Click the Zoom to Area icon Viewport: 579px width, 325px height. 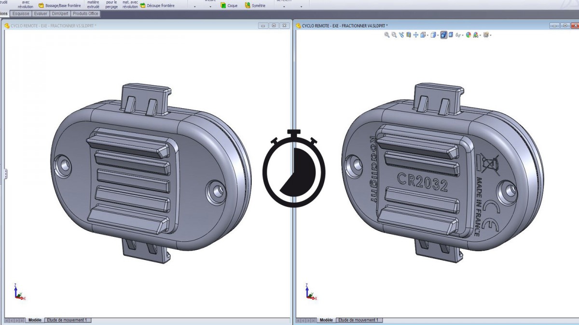click(394, 35)
